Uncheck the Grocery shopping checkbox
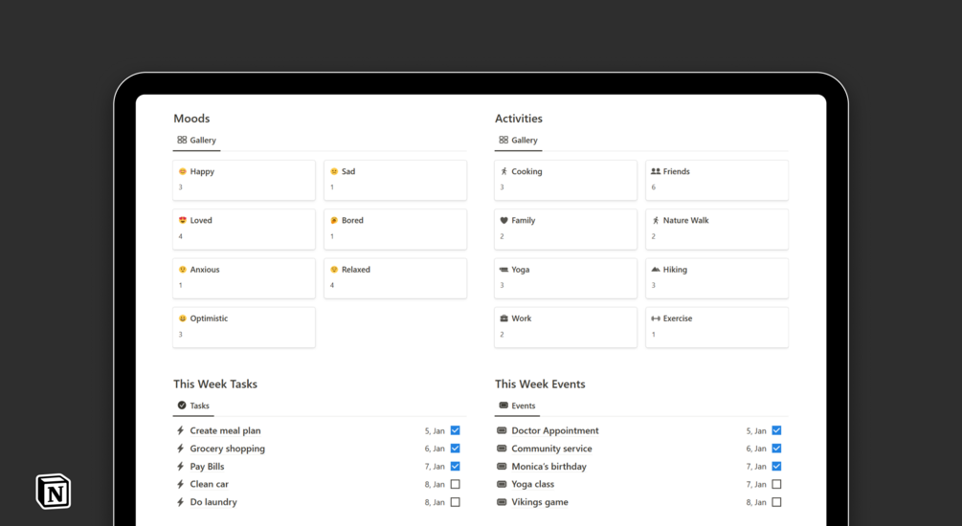The width and height of the screenshot is (962, 526). point(456,449)
